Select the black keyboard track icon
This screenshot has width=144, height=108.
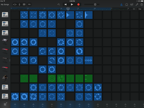[5, 60]
